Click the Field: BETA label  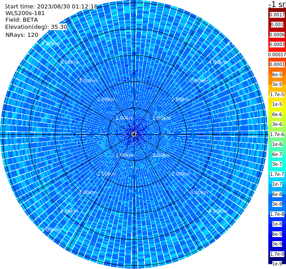pos(22,20)
